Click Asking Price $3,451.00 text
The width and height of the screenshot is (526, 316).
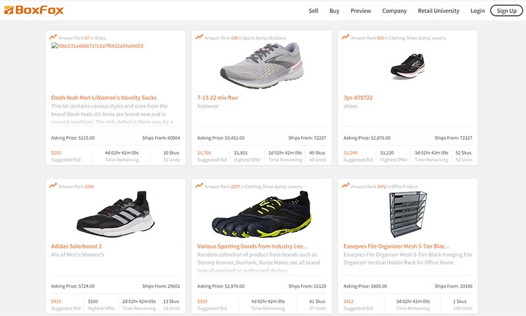tap(221, 138)
